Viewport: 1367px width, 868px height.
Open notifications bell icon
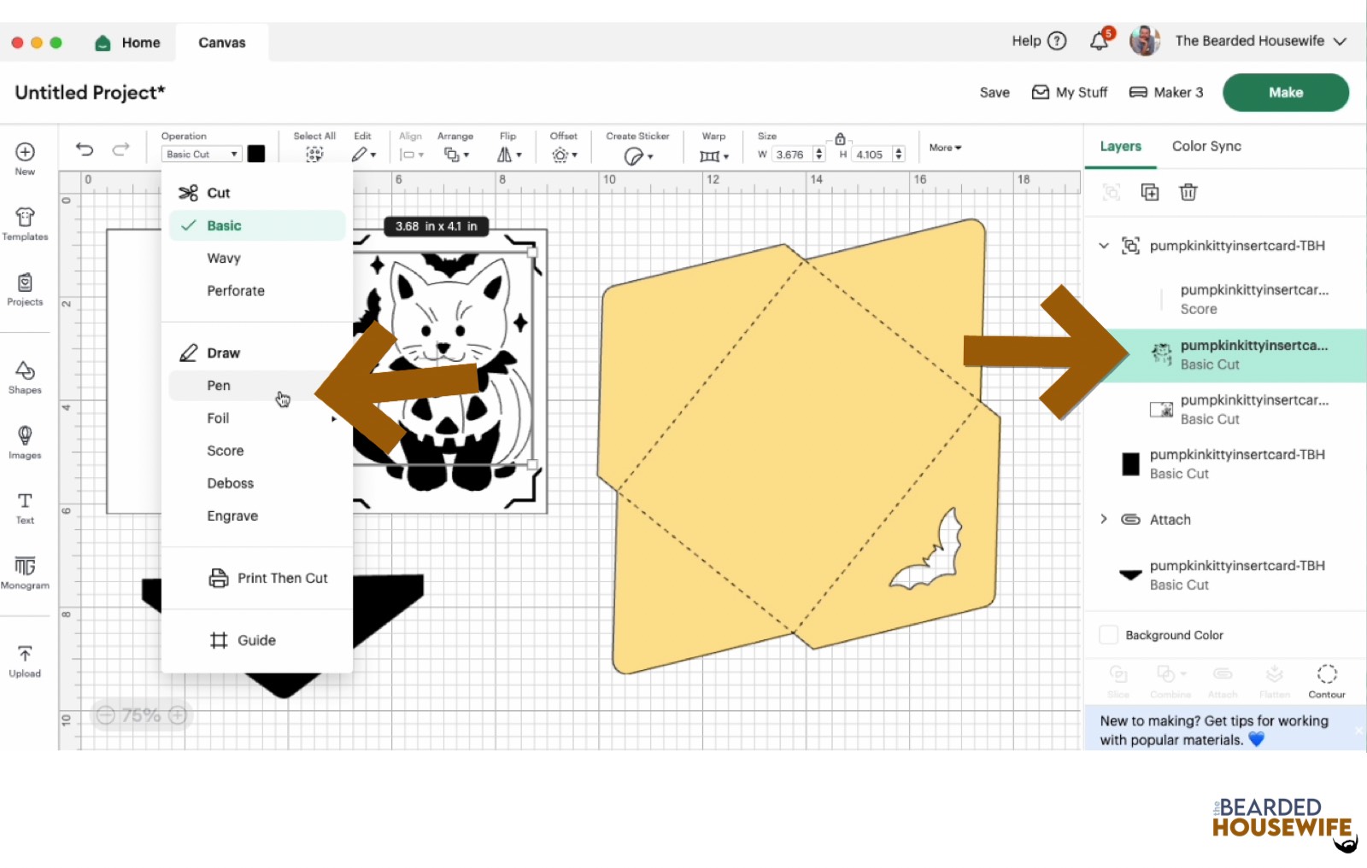click(1099, 41)
